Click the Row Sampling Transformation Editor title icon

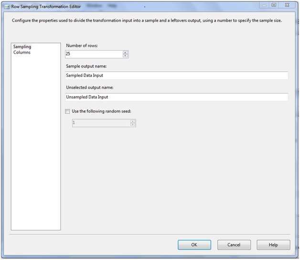tap(6, 6)
